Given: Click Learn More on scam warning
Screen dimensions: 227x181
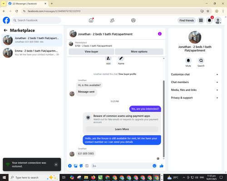Looking at the screenshot, I should 122,129.
